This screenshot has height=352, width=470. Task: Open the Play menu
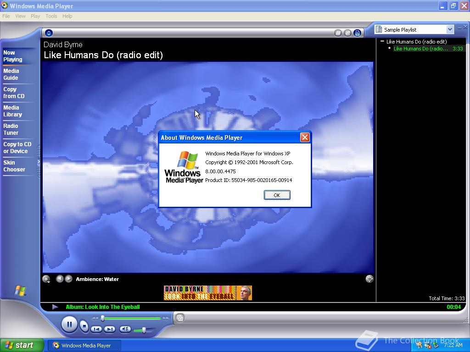coord(35,16)
